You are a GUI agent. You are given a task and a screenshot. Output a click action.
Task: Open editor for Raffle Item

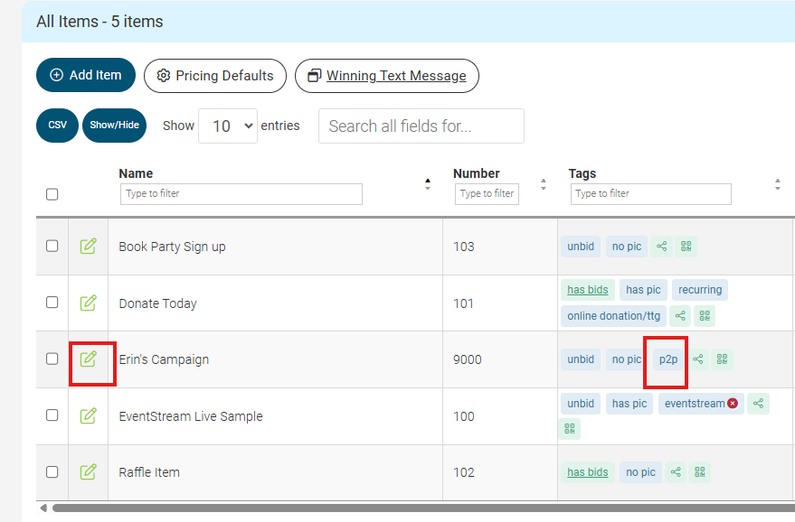pos(88,471)
